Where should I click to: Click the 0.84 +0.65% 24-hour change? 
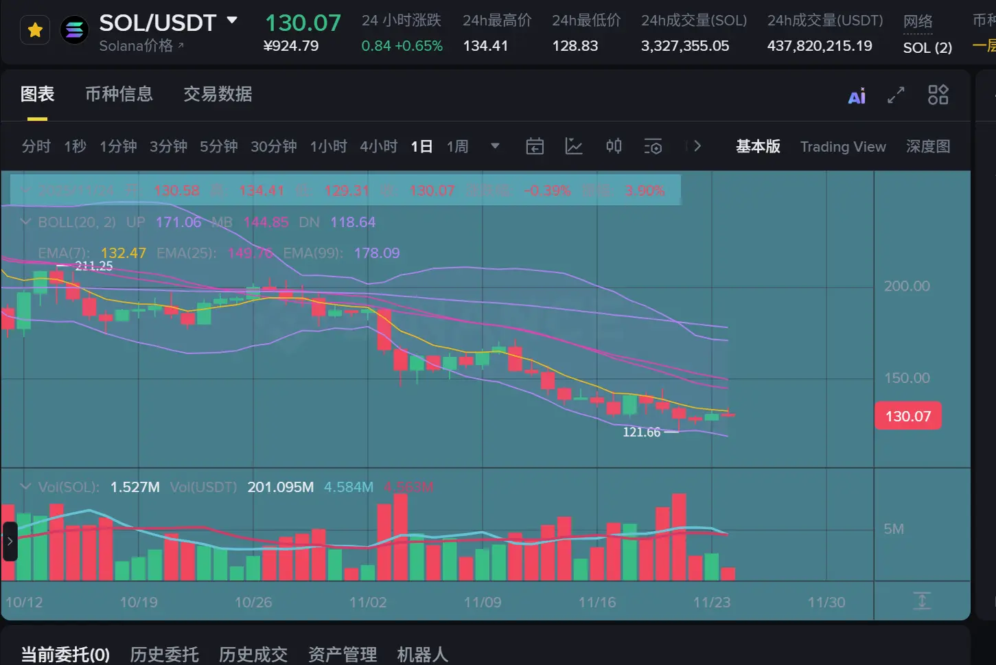pyautogui.click(x=402, y=46)
